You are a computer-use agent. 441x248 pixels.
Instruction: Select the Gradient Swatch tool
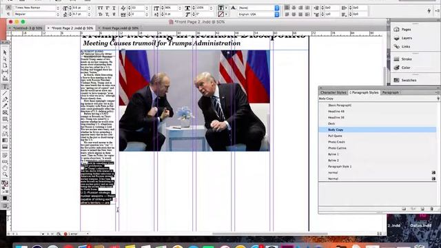point(5,140)
